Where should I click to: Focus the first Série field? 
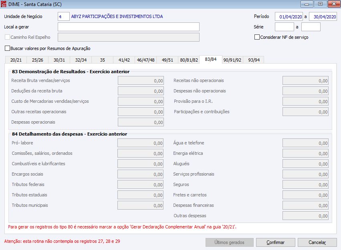[285, 27]
